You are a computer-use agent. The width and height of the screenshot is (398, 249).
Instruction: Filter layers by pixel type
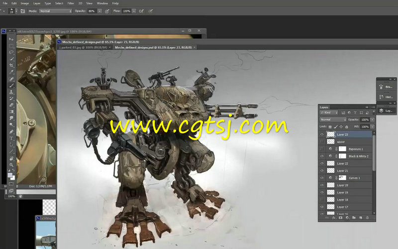pos(343,113)
